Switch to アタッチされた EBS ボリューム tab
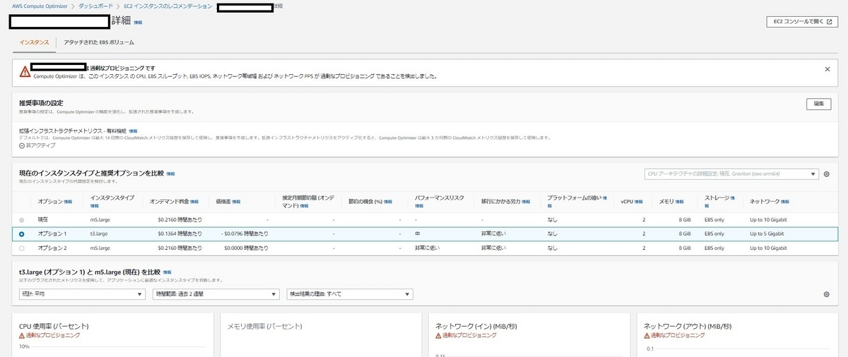848x357 pixels. click(98, 43)
